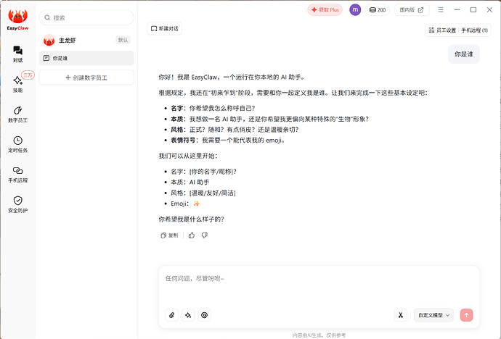The image size is (501, 339).
Task: Click the @ mention icon
Action: (205, 315)
